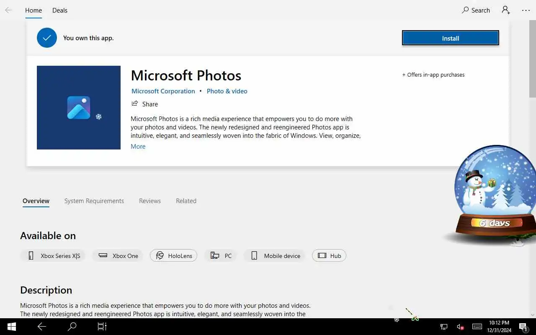This screenshot has width=536, height=335.
Task: Expand description with More link
Action: (138, 146)
